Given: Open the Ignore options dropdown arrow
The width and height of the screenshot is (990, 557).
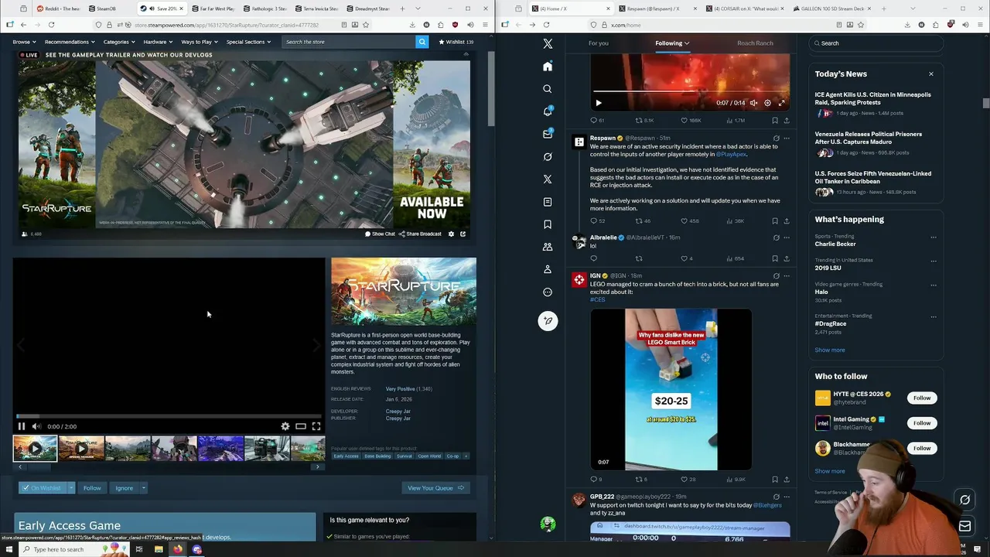Looking at the screenshot, I should coord(144,488).
